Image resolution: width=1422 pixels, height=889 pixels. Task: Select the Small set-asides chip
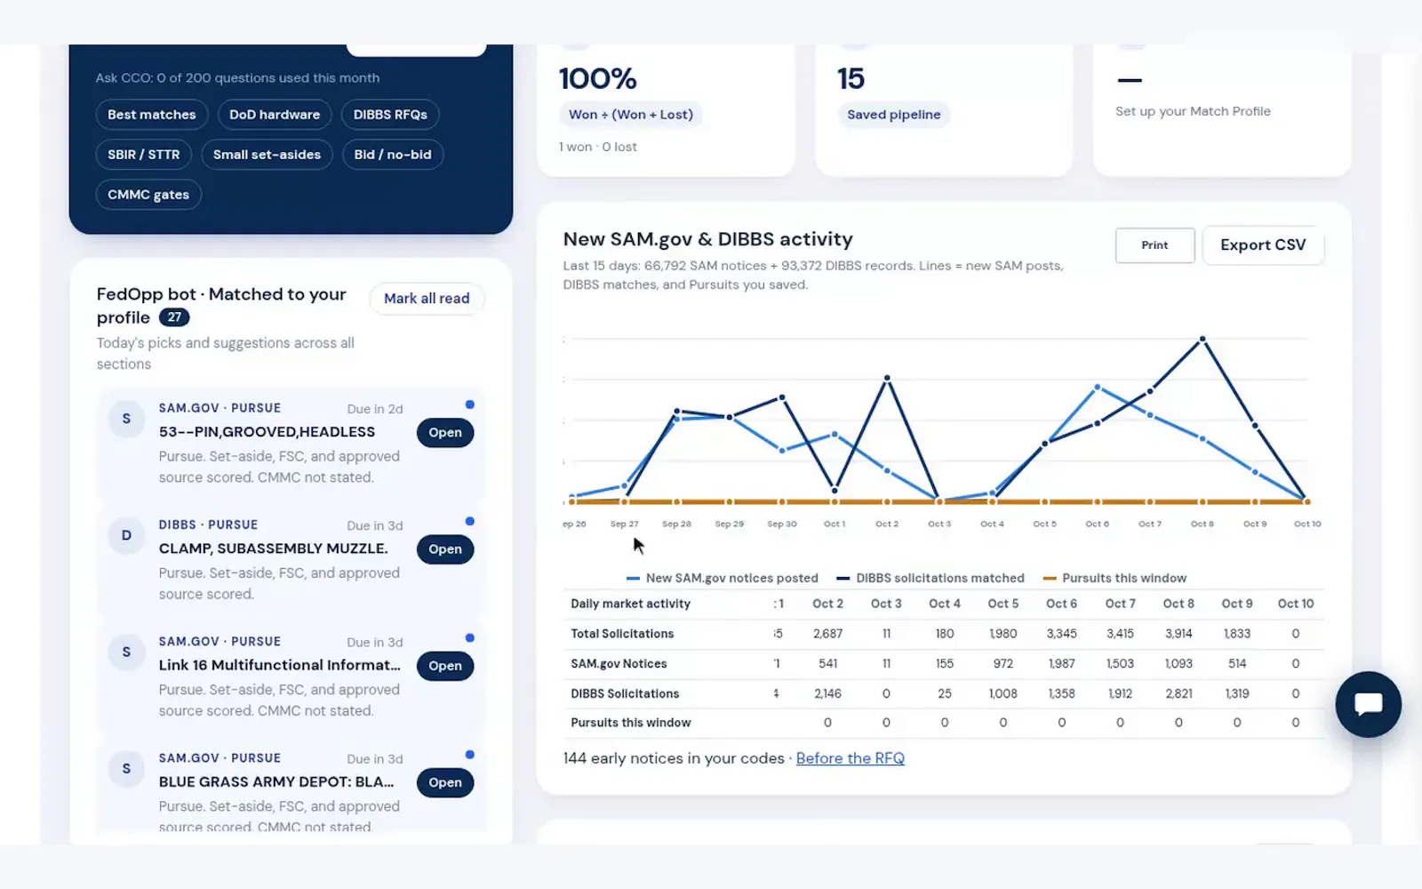point(267,155)
